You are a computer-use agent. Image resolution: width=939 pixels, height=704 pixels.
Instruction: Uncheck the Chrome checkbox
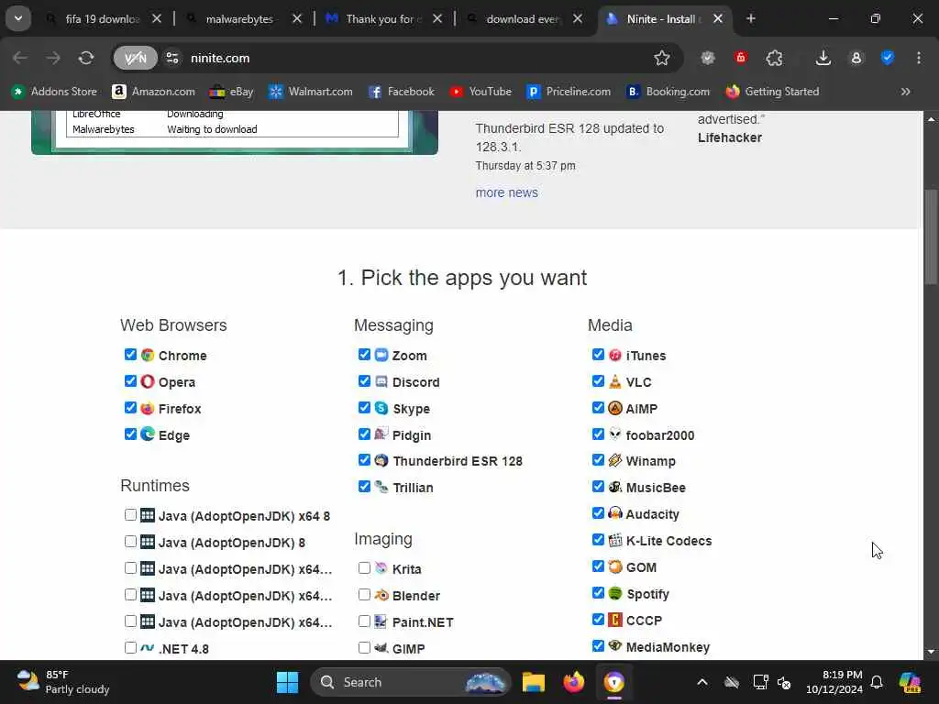click(x=130, y=355)
